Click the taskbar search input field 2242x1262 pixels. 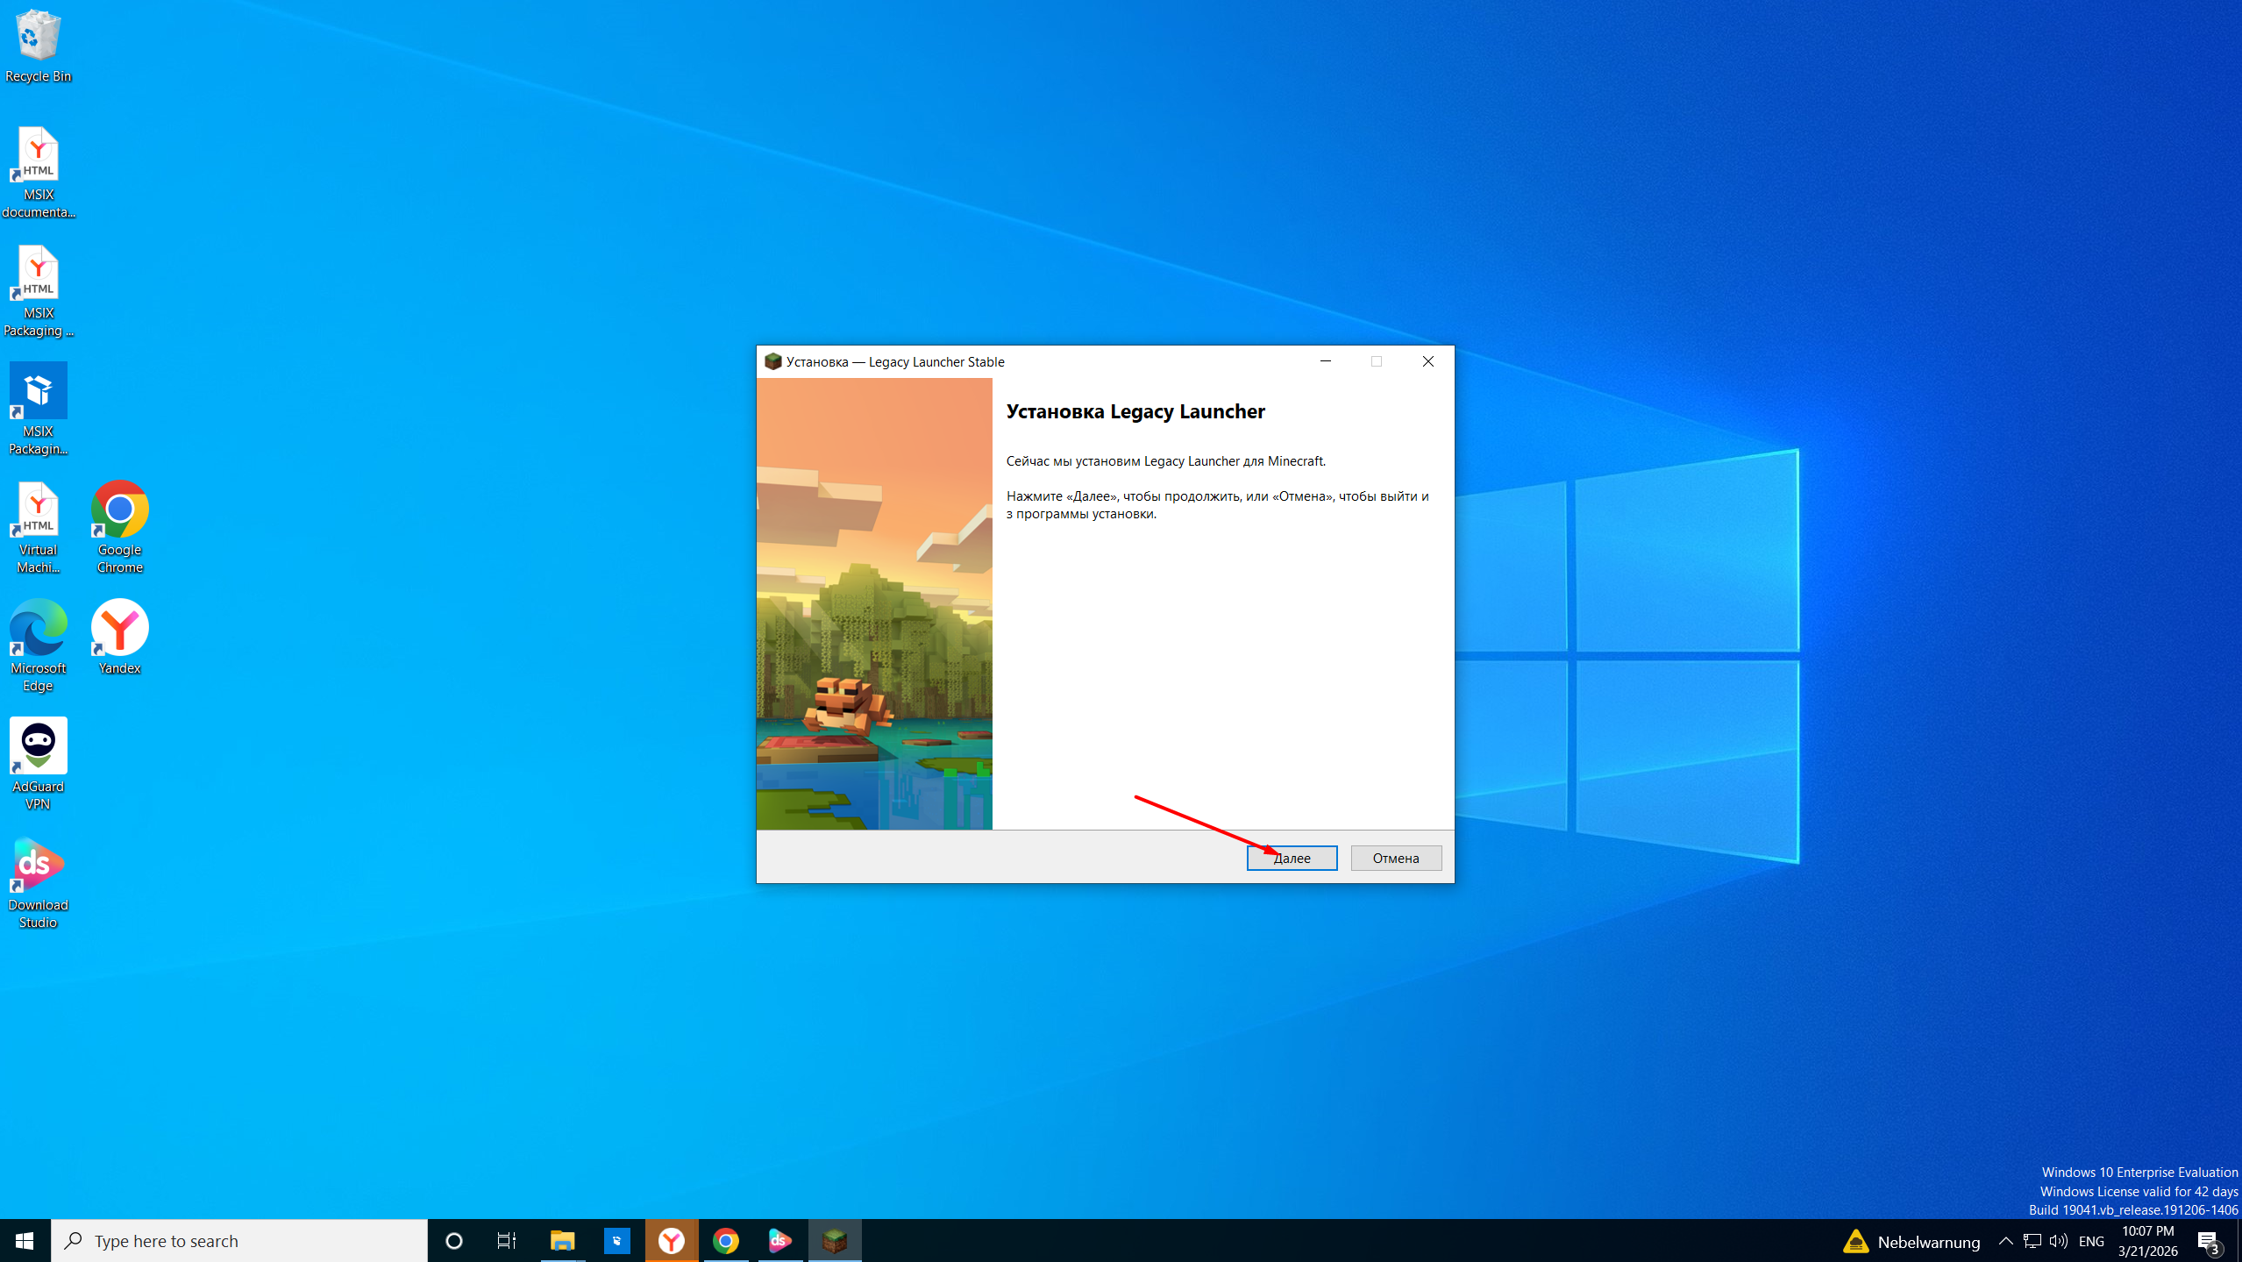239,1240
